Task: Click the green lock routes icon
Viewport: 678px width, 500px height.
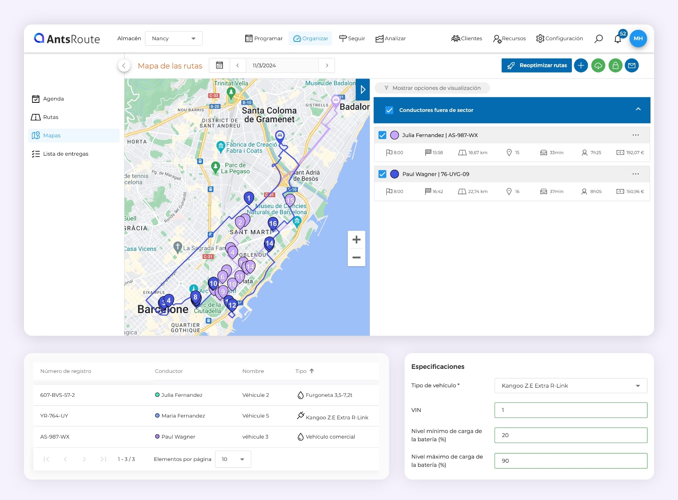Action: pyautogui.click(x=615, y=65)
